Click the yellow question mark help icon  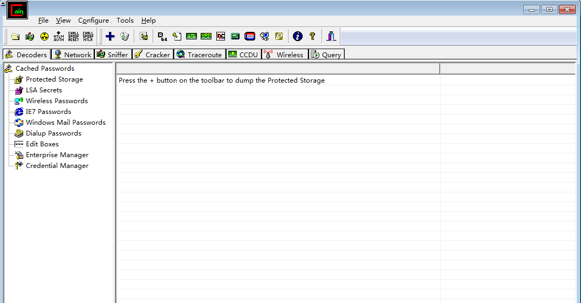click(312, 36)
